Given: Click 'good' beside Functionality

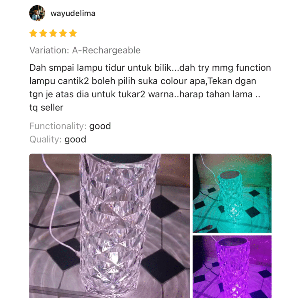Looking at the screenshot, I should point(100,126).
